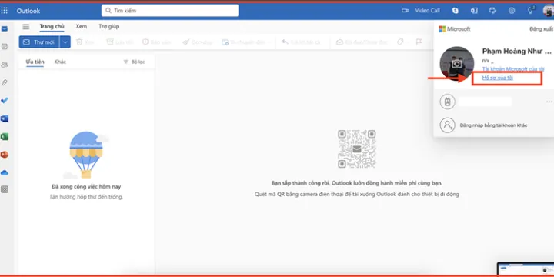Open the People icon in sidebar

click(5, 65)
